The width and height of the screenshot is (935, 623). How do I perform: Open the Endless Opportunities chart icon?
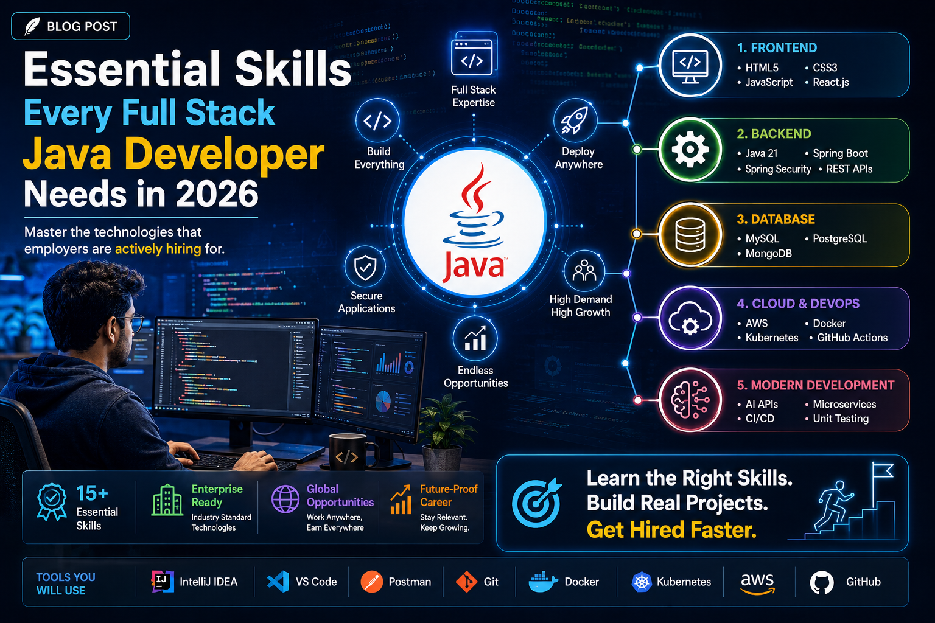click(x=475, y=339)
